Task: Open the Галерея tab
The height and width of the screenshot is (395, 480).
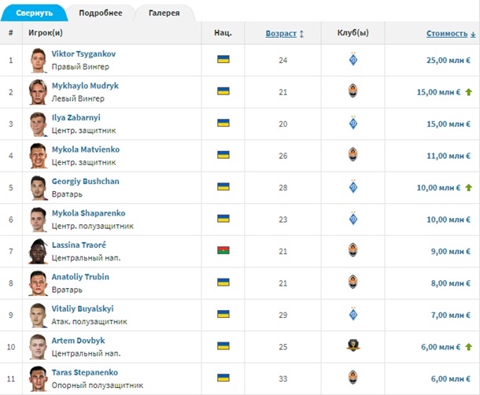Action: coord(163,13)
